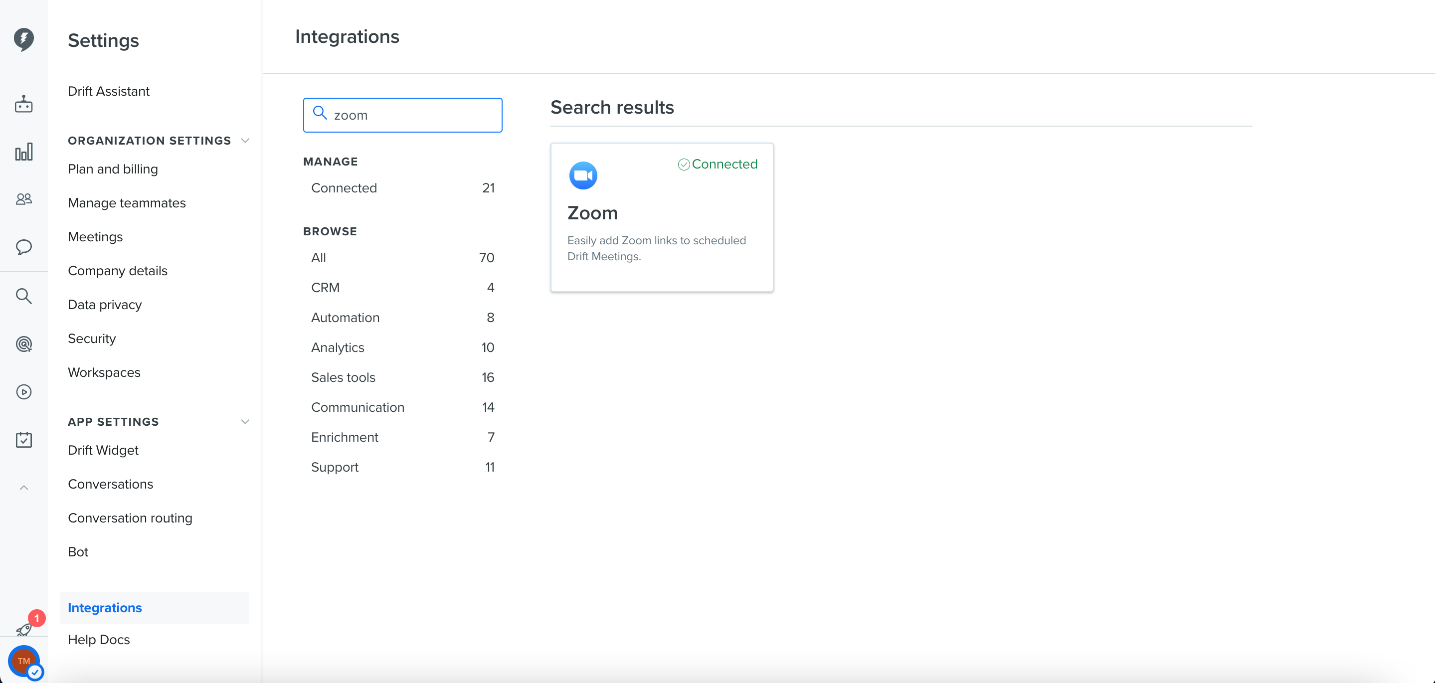
Task: Click the Drift lightning bolt logo
Action: tap(23, 39)
